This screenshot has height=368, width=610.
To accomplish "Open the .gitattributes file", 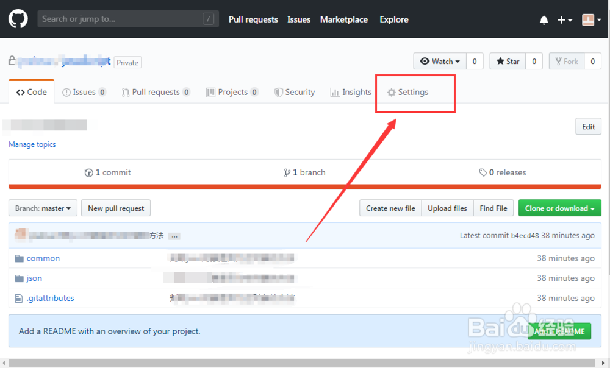I will (x=50, y=298).
